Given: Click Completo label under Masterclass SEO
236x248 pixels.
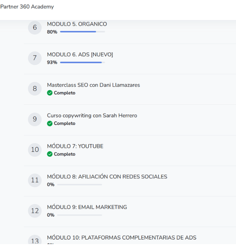Looking at the screenshot, I should coord(65,93).
